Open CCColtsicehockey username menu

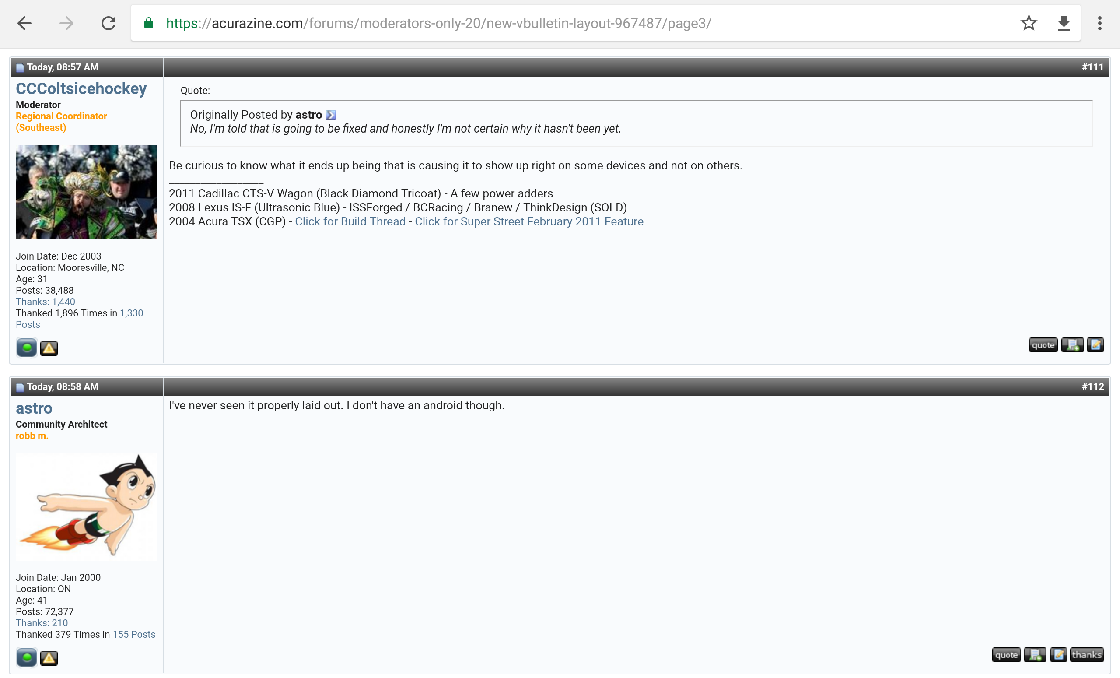click(x=81, y=89)
